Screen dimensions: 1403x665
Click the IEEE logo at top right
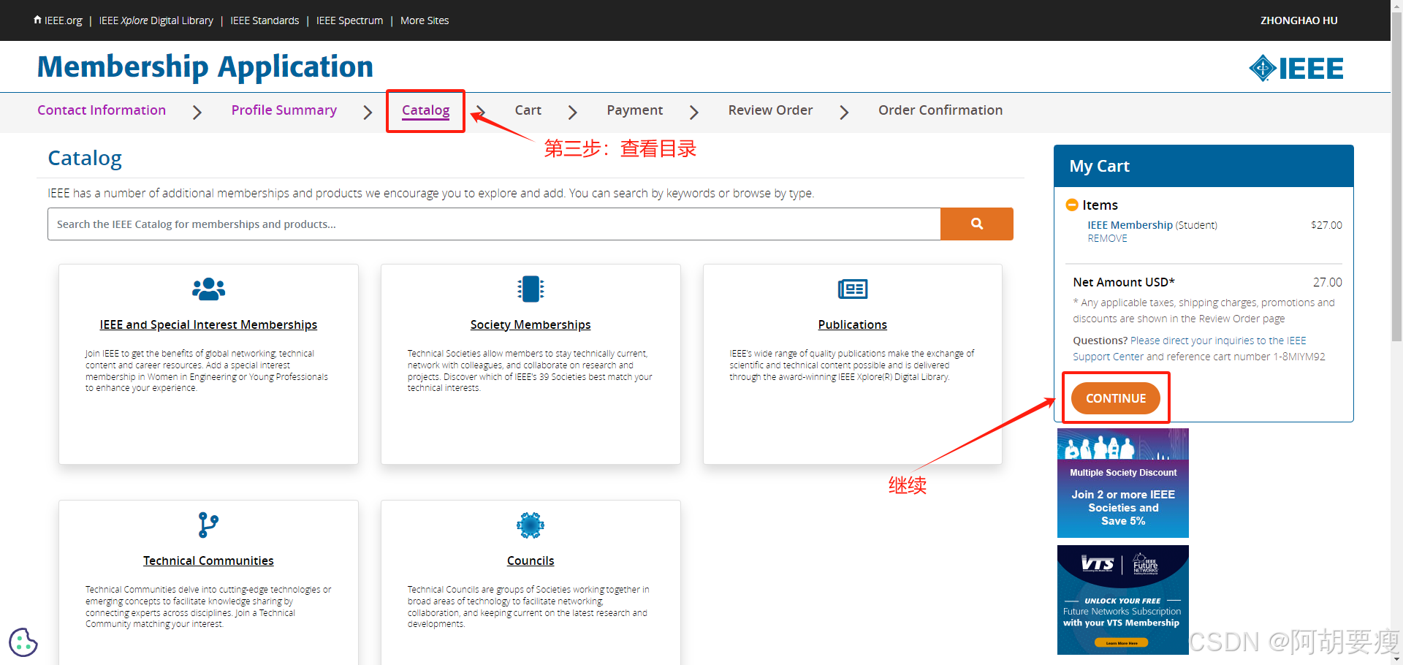pyautogui.click(x=1296, y=68)
